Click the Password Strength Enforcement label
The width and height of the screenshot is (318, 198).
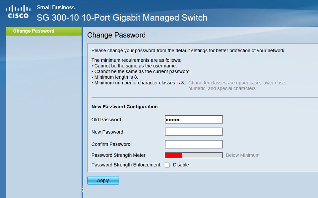126,165
